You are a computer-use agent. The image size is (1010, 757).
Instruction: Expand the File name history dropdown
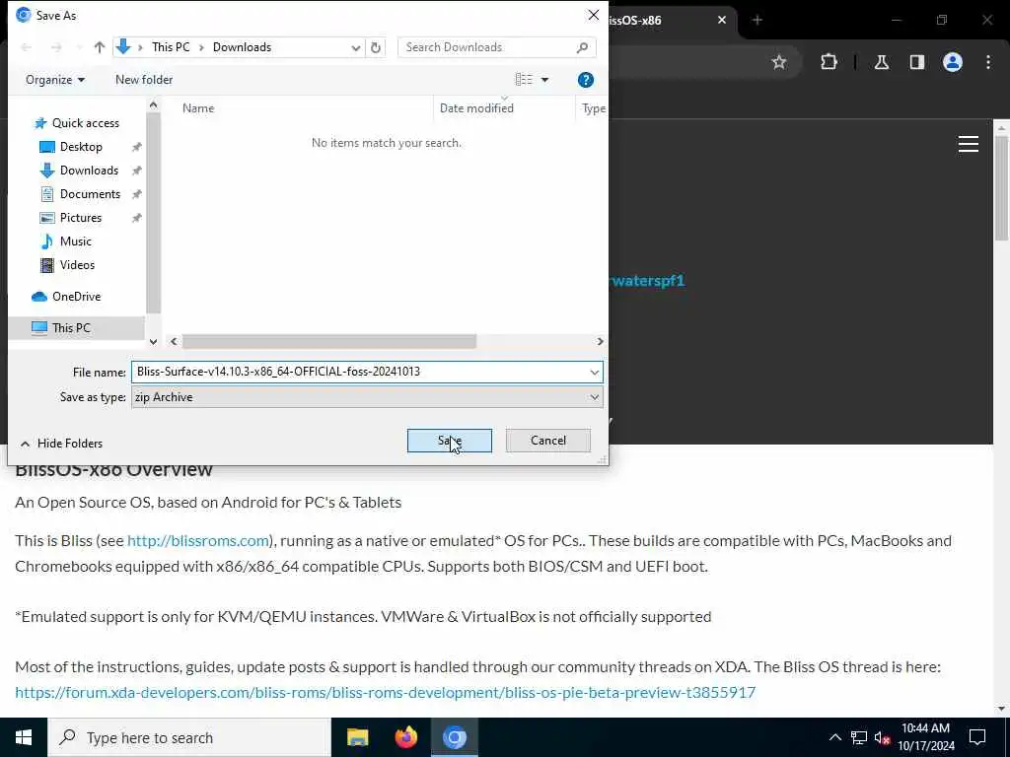tap(594, 372)
